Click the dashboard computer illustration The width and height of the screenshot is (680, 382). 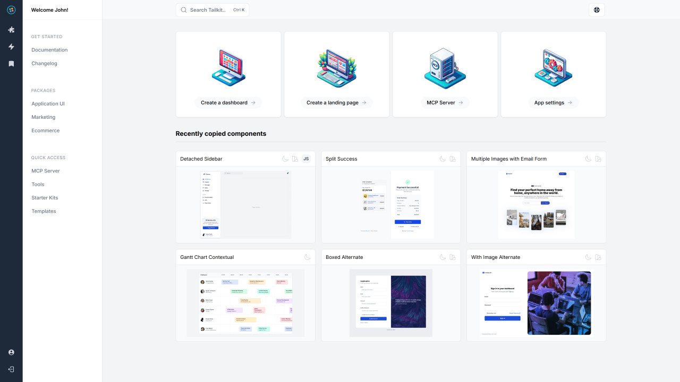coord(228,67)
